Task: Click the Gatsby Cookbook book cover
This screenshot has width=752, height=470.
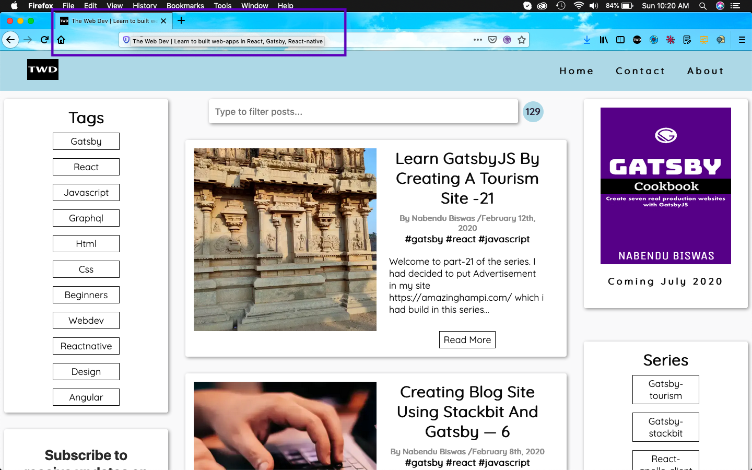Action: pos(666,186)
